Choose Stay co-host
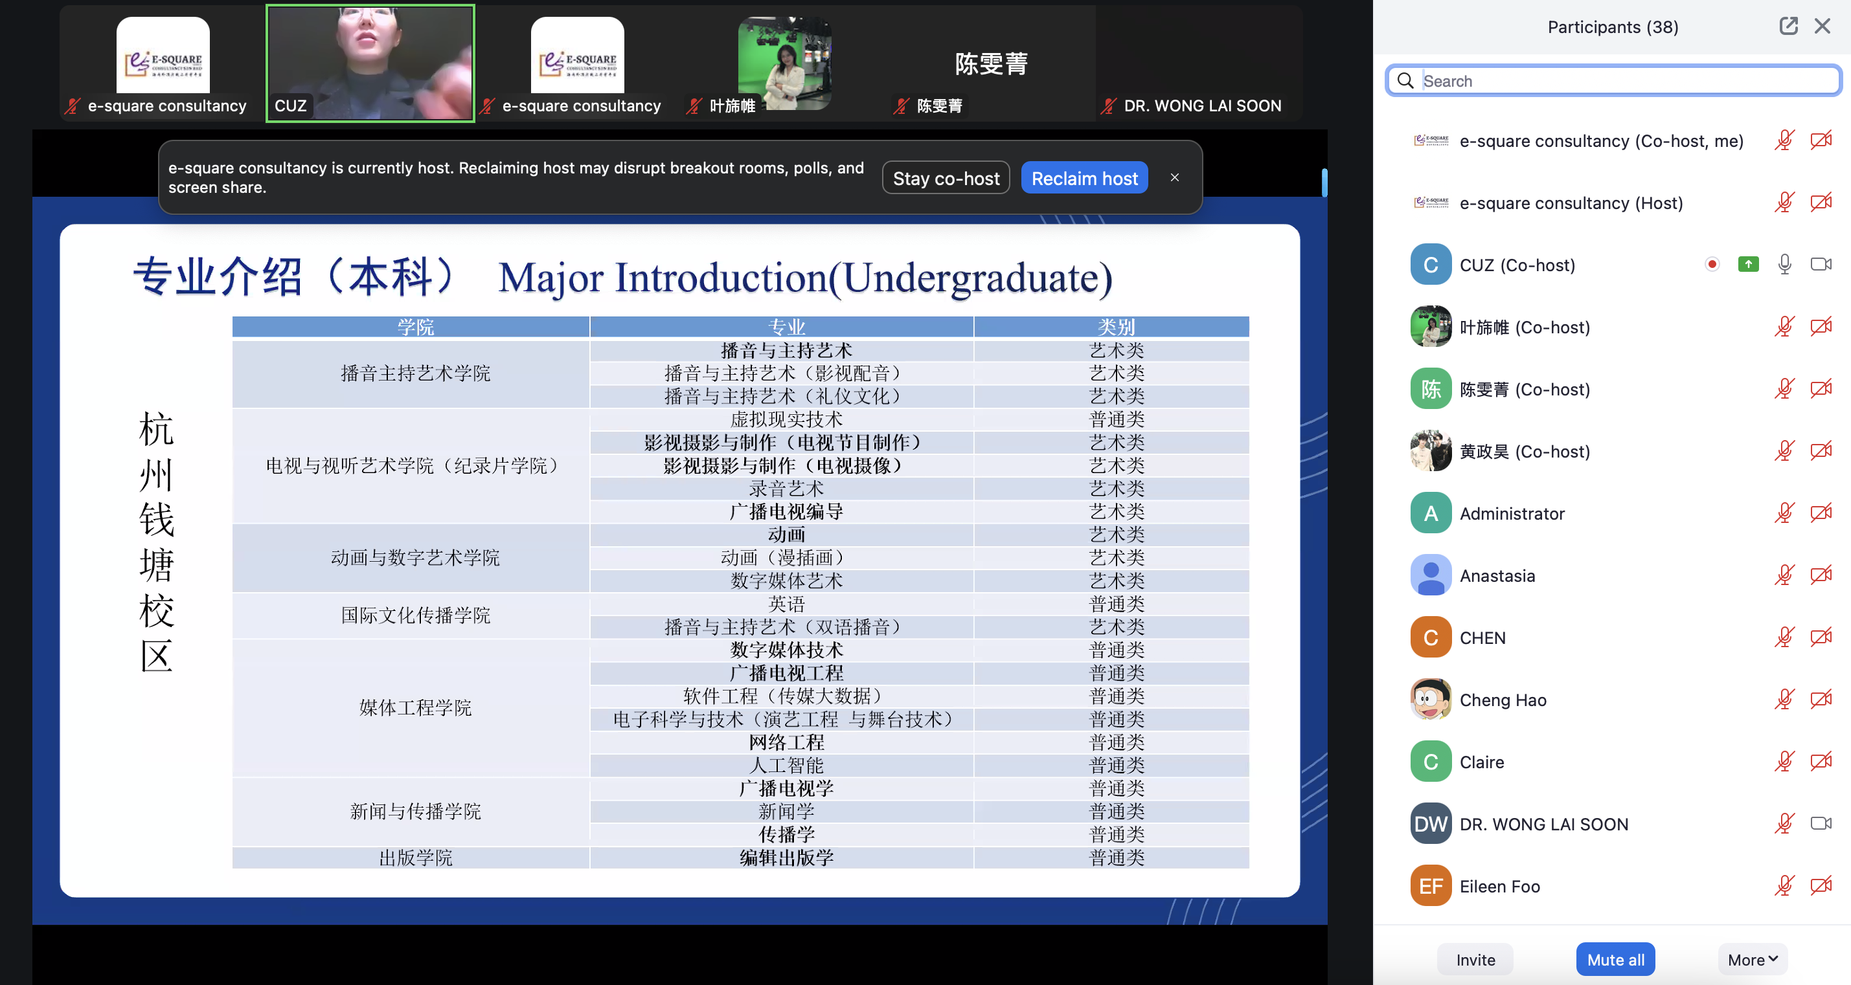Viewport: 1851px width, 985px height. tap(945, 178)
